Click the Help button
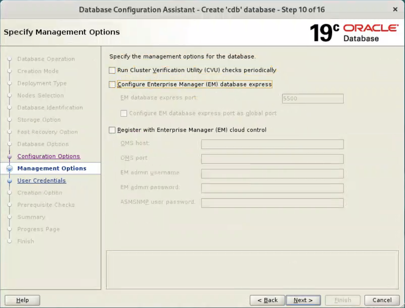Screen dimensions: 405x308 [22, 300]
